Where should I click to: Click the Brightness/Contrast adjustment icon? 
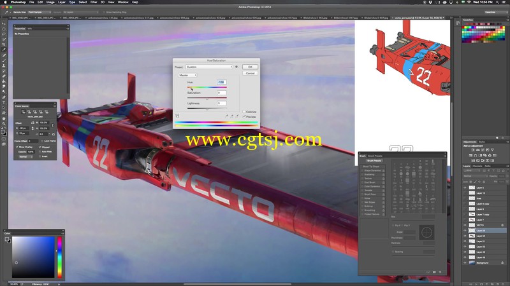472,150
